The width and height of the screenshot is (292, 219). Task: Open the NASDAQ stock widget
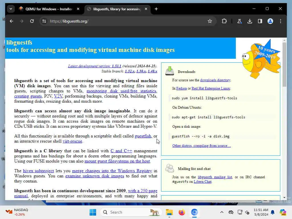click(x=17, y=212)
